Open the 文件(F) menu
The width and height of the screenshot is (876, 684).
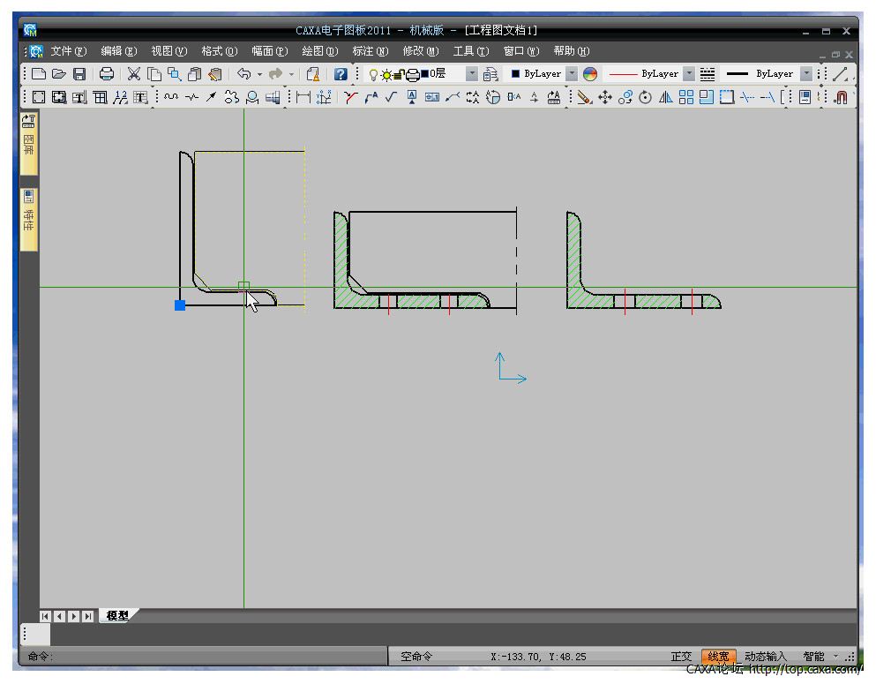[69, 51]
